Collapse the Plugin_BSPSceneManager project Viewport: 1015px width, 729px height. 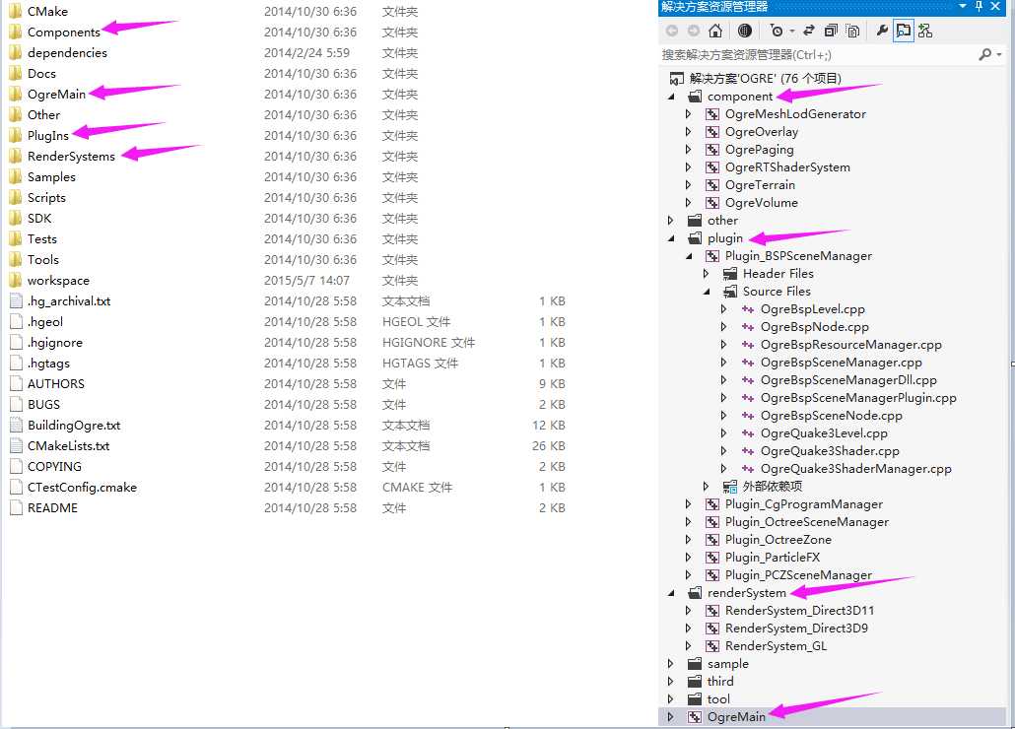689,256
